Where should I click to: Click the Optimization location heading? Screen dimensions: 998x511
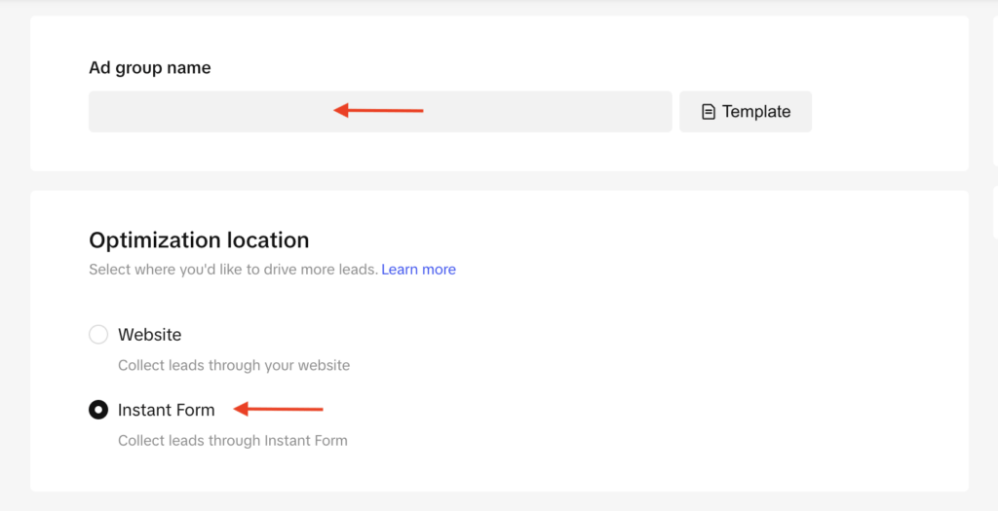[x=199, y=240]
